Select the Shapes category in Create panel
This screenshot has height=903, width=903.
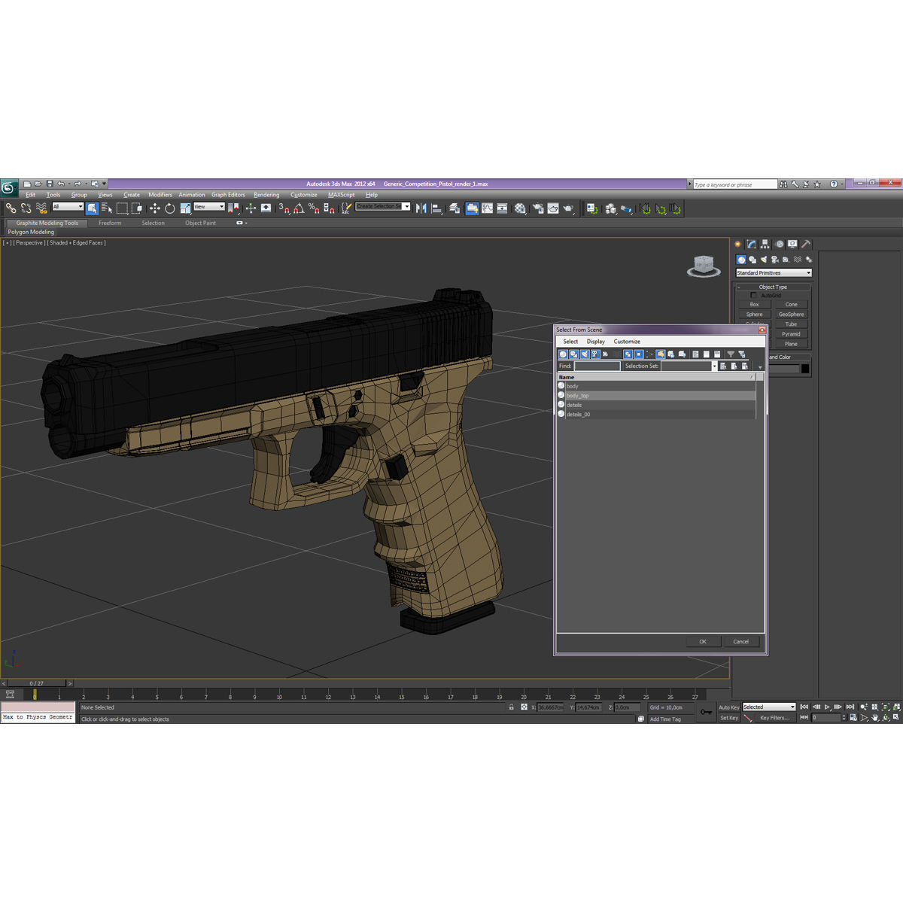752,260
